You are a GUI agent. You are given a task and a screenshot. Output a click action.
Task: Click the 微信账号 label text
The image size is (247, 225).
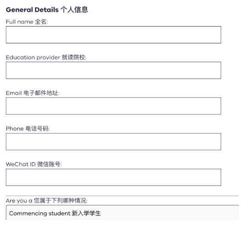tap(49, 164)
